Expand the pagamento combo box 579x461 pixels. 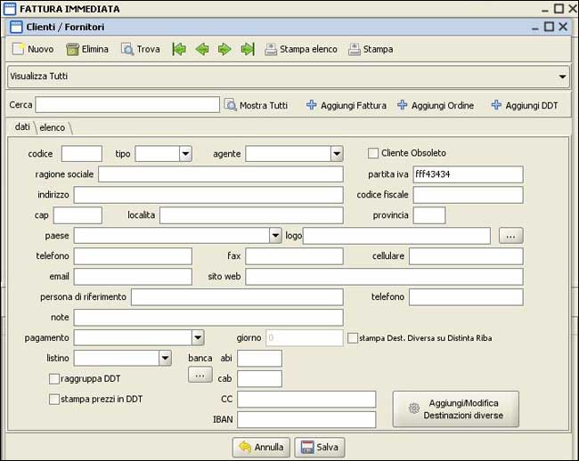(198, 338)
